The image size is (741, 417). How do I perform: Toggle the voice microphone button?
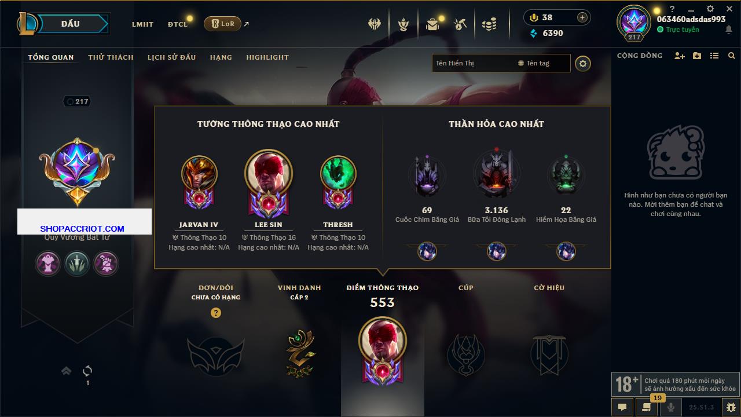coord(671,407)
